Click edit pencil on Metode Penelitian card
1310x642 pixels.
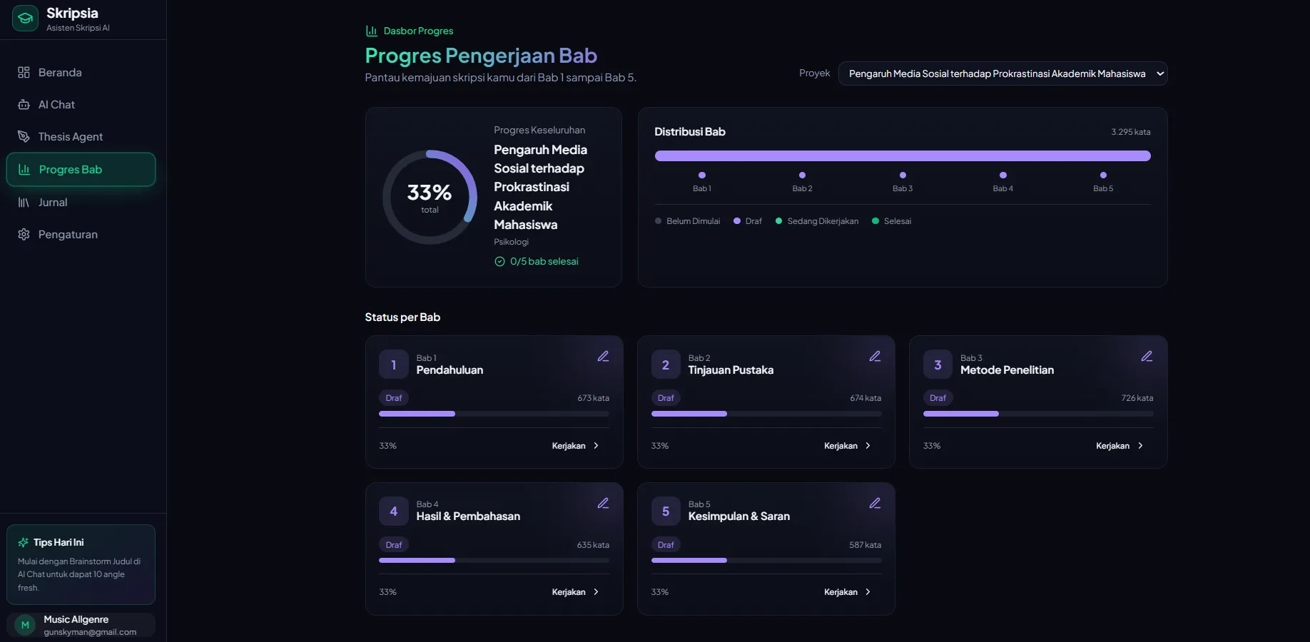click(x=1147, y=356)
